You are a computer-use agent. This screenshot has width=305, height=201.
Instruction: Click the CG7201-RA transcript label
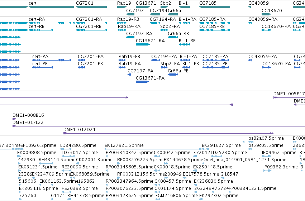[89, 19]
